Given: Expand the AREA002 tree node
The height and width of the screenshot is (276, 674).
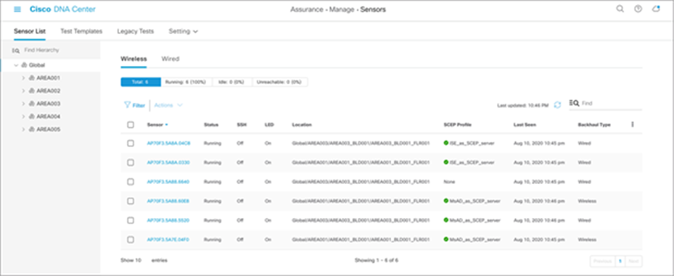Looking at the screenshot, I should click(x=23, y=91).
